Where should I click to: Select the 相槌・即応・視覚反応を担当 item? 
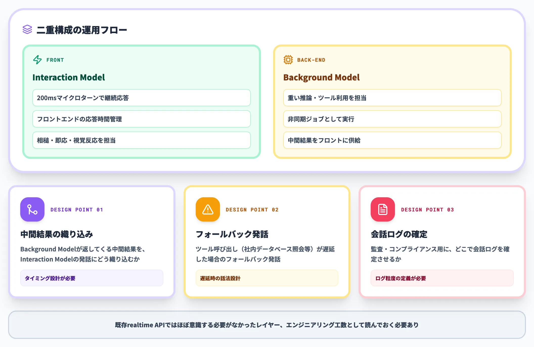click(x=142, y=140)
